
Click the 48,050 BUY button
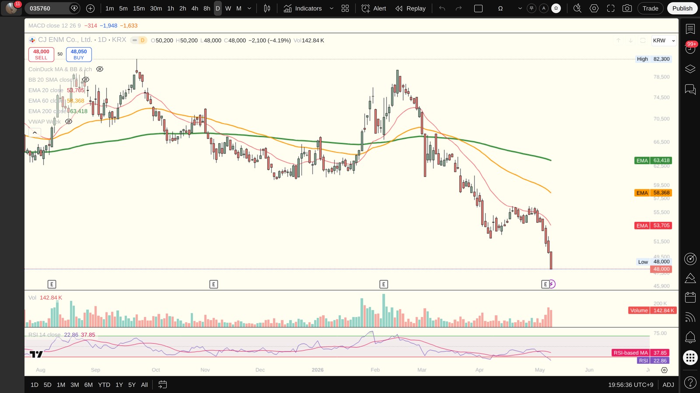[x=79, y=54]
